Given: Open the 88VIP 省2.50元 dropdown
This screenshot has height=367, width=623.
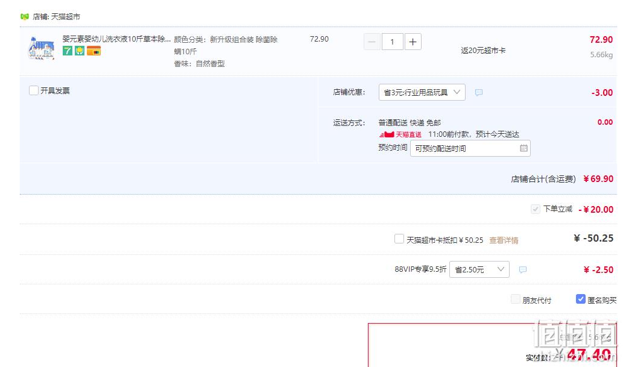Looking at the screenshot, I should [x=479, y=270].
